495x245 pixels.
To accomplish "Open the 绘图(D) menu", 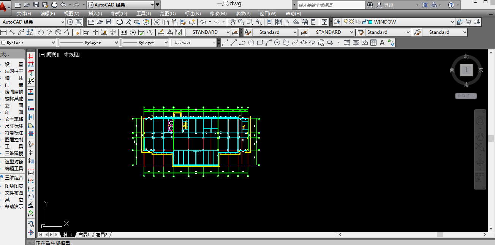I will (168, 13).
